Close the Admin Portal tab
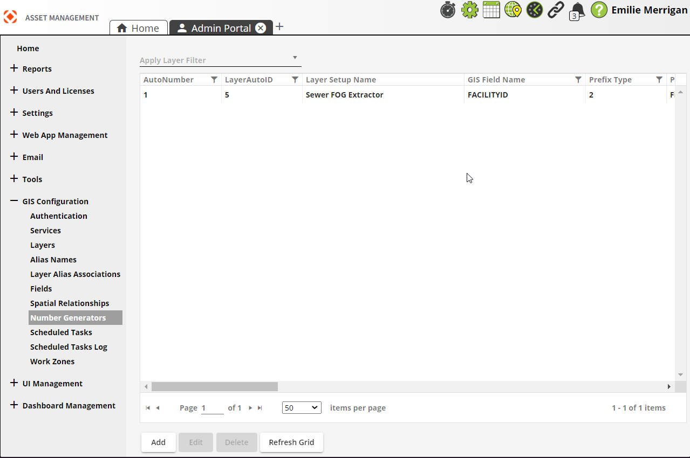 click(261, 28)
